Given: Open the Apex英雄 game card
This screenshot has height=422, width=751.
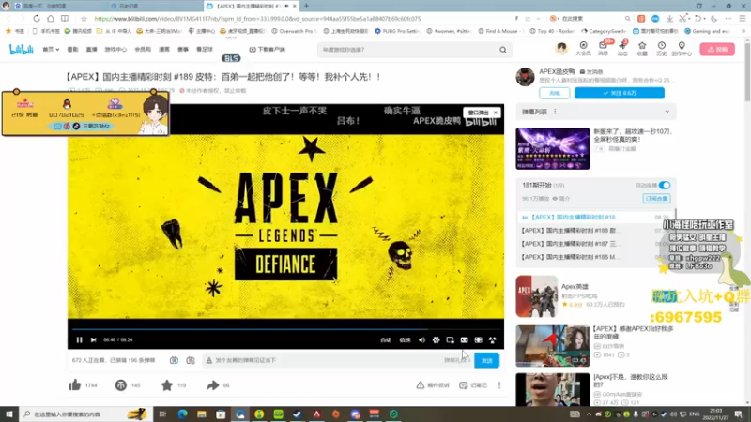Looking at the screenshot, I should pos(595,296).
